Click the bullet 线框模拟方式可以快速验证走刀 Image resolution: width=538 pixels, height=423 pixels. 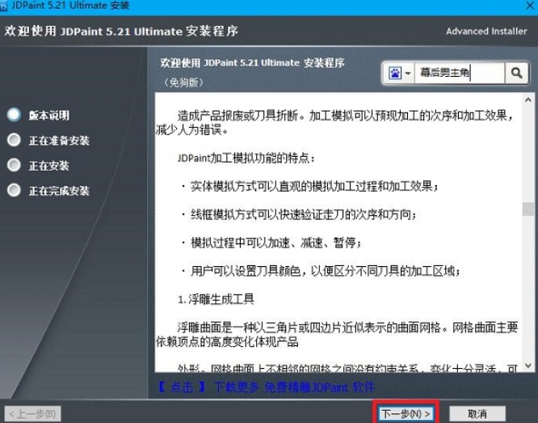click(299, 215)
